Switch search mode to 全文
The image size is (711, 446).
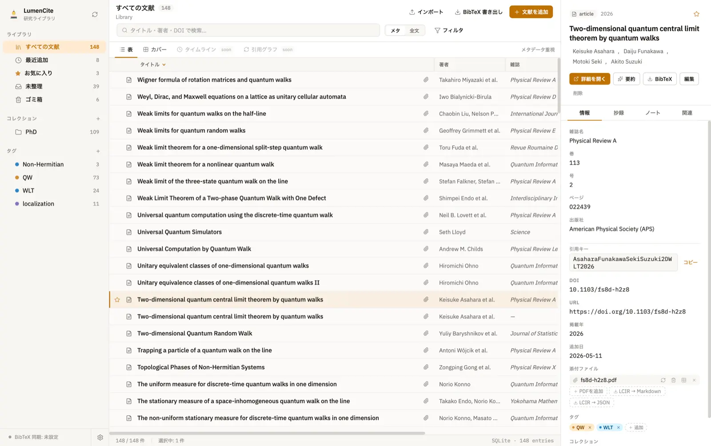[414, 30]
